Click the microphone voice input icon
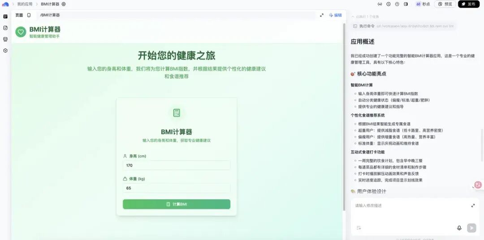Viewport: 484px width, 240px height. click(459, 228)
